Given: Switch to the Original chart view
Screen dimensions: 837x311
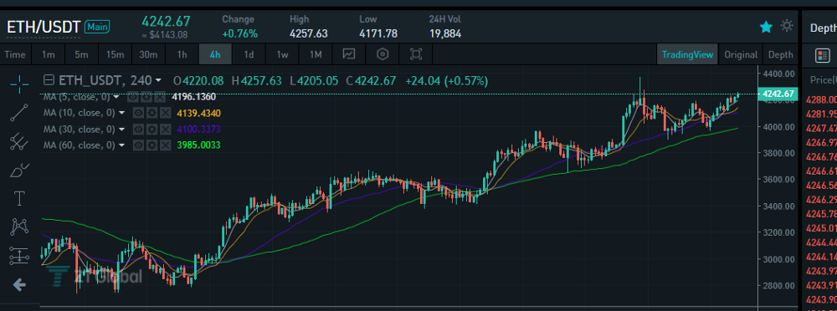Looking at the screenshot, I should pos(741,54).
